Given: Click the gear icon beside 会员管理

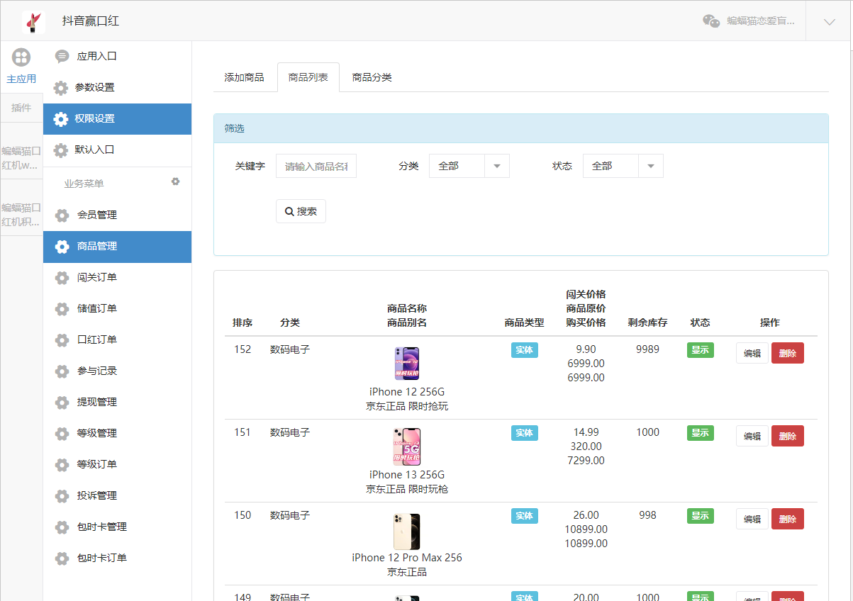Looking at the screenshot, I should pyautogui.click(x=62, y=215).
